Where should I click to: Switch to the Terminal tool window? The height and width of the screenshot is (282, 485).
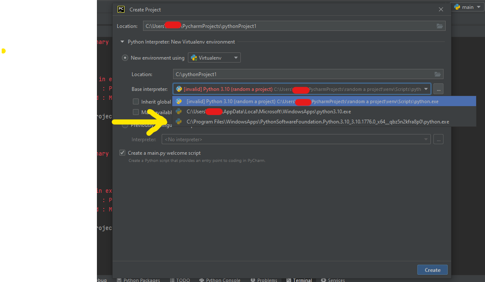click(299, 280)
